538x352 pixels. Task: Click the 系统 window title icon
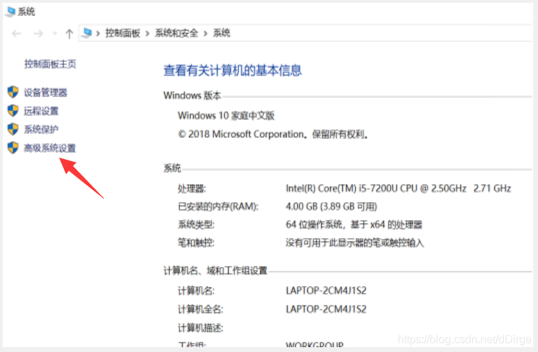click(10, 11)
